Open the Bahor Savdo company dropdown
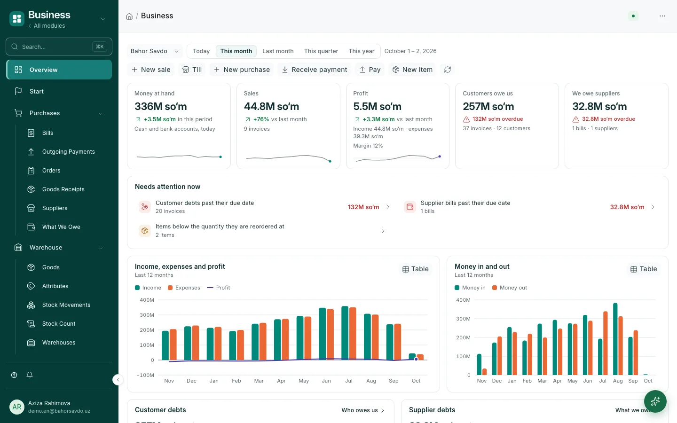 (155, 51)
